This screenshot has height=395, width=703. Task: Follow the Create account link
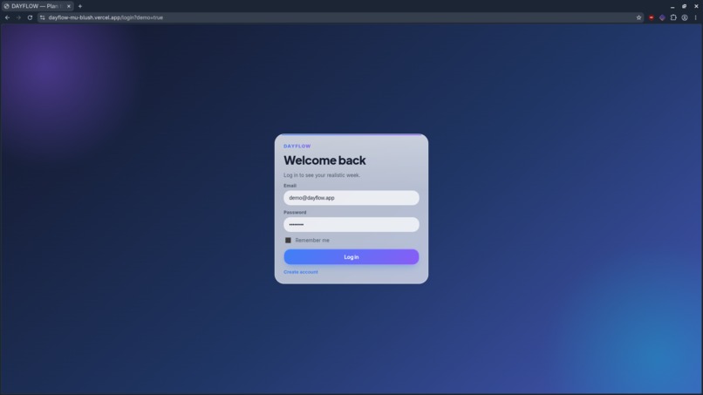point(300,272)
